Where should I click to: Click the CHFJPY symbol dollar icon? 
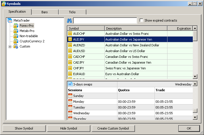point(70,68)
